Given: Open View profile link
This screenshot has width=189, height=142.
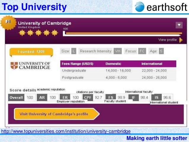Looking at the screenshot, I should pos(168,40).
